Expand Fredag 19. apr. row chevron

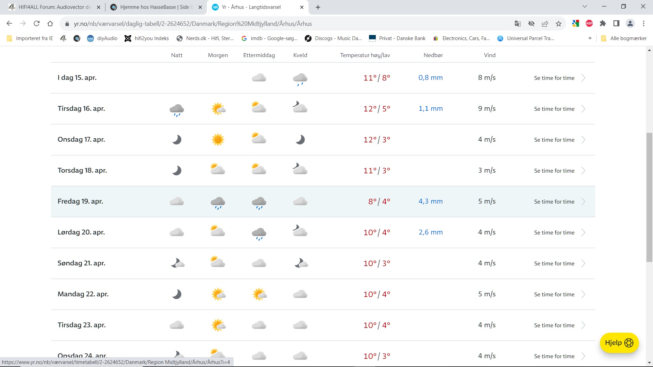pos(583,202)
